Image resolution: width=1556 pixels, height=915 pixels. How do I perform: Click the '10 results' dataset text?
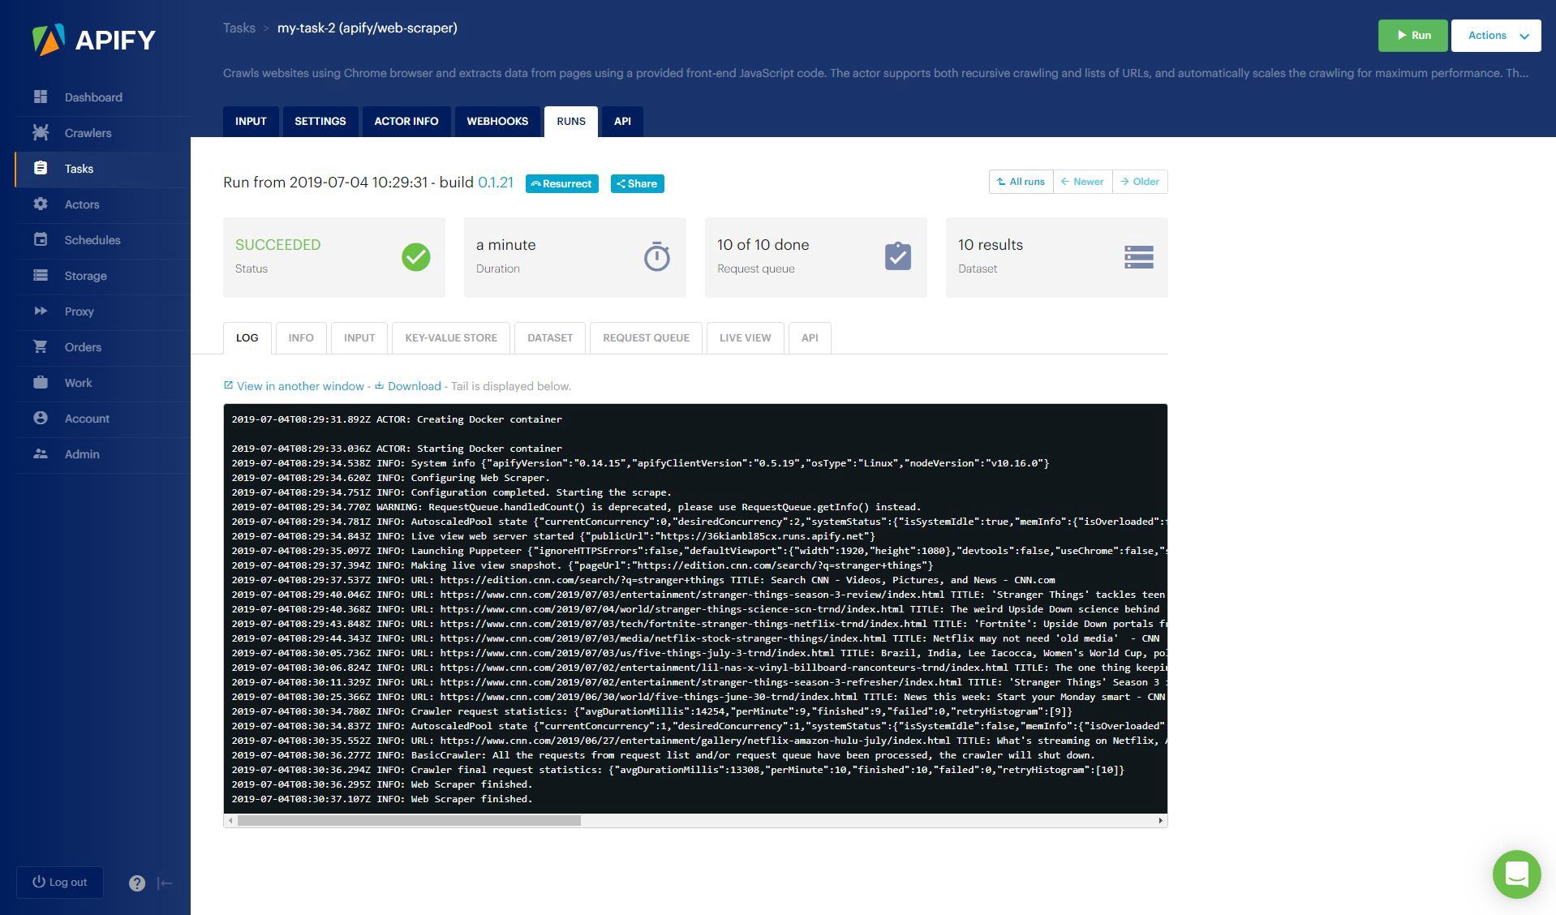(x=991, y=245)
